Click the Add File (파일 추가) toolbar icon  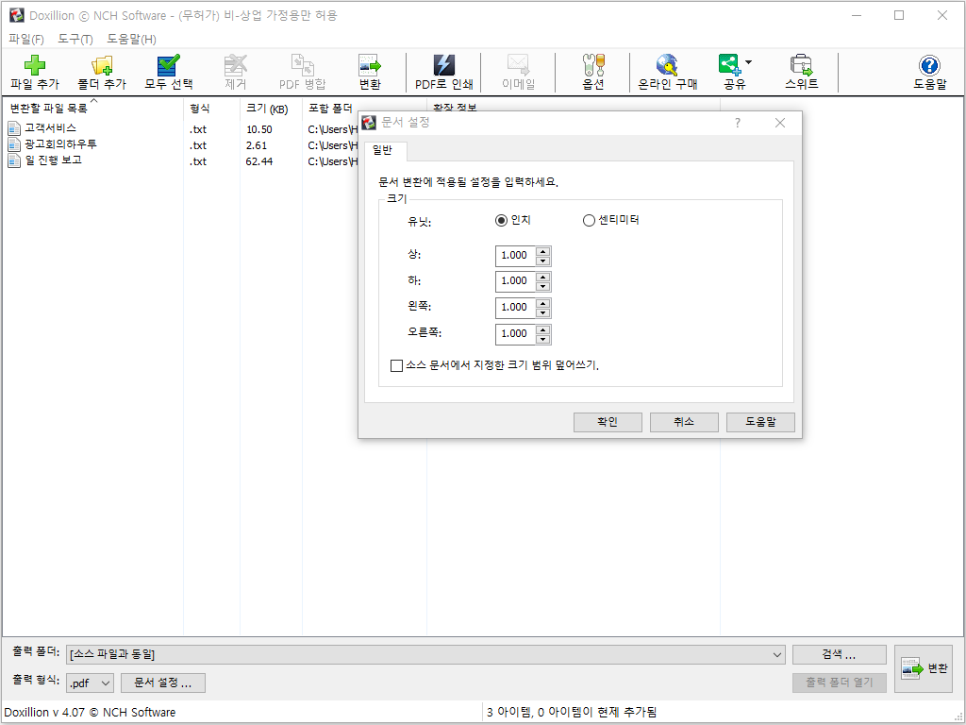(x=35, y=65)
